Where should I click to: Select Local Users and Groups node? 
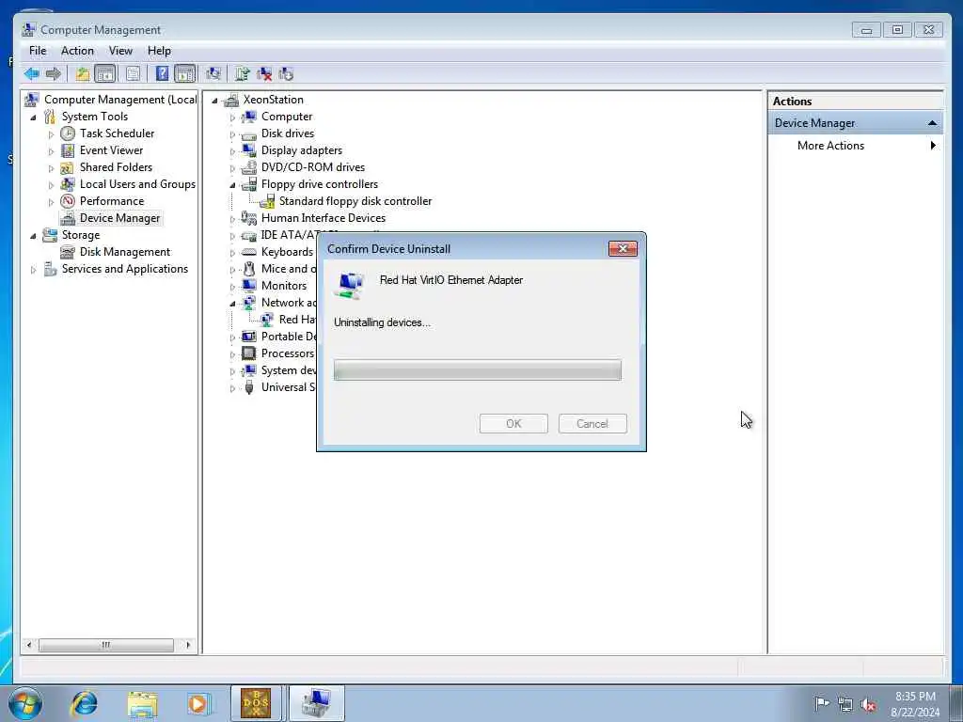click(137, 184)
